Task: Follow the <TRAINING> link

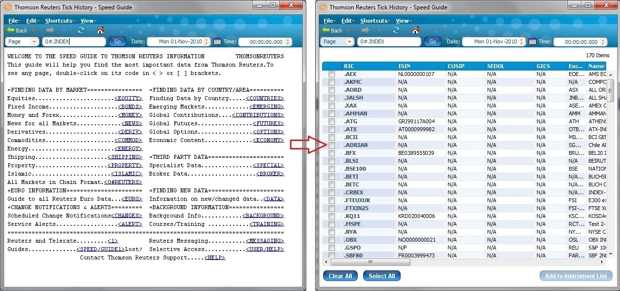Action: click(267, 224)
